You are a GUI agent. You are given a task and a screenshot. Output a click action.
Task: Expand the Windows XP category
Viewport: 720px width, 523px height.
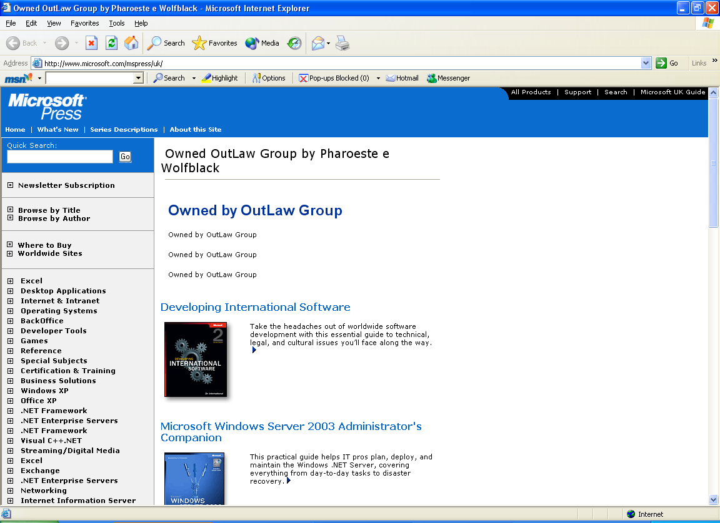tap(10, 391)
